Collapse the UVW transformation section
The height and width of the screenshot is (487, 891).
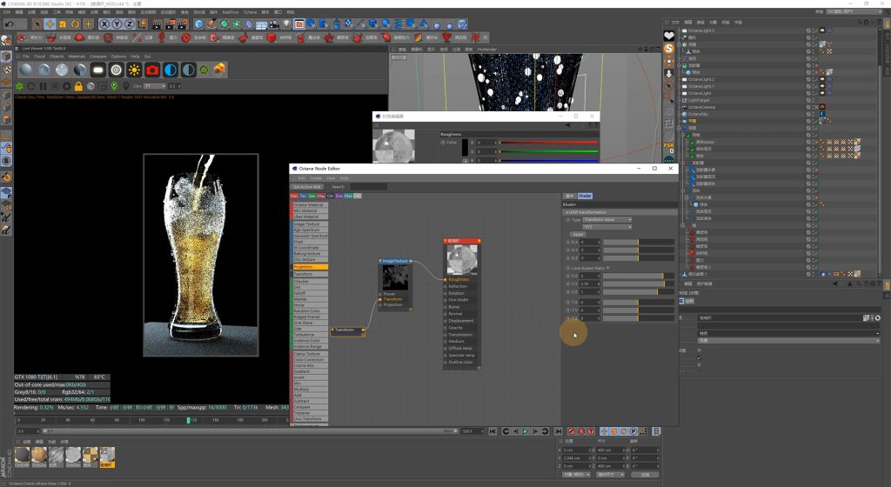point(567,212)
